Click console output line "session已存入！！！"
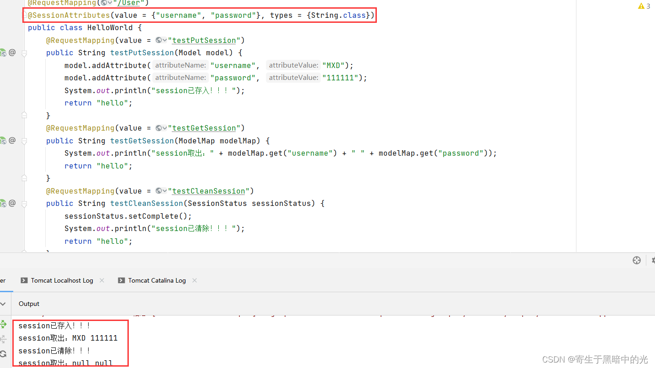Viewport: 655px width, 368px height. point(54,326)
